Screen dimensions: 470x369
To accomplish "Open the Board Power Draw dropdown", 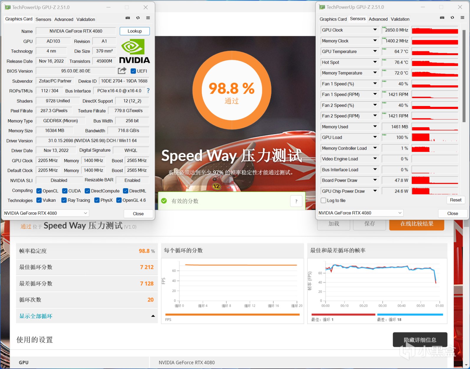I will (x=375, y=180).
